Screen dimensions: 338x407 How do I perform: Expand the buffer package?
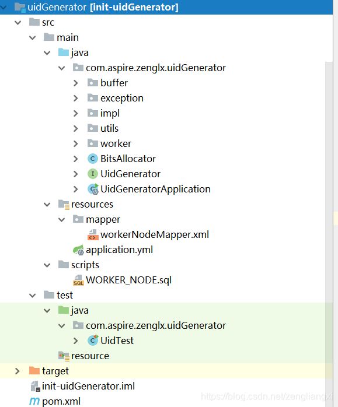pyautogui.click(x=76, y=83)
